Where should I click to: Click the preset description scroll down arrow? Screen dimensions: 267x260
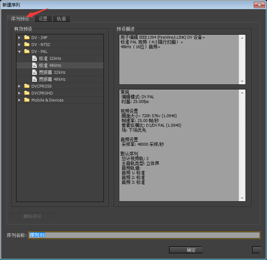pos(242,81)
